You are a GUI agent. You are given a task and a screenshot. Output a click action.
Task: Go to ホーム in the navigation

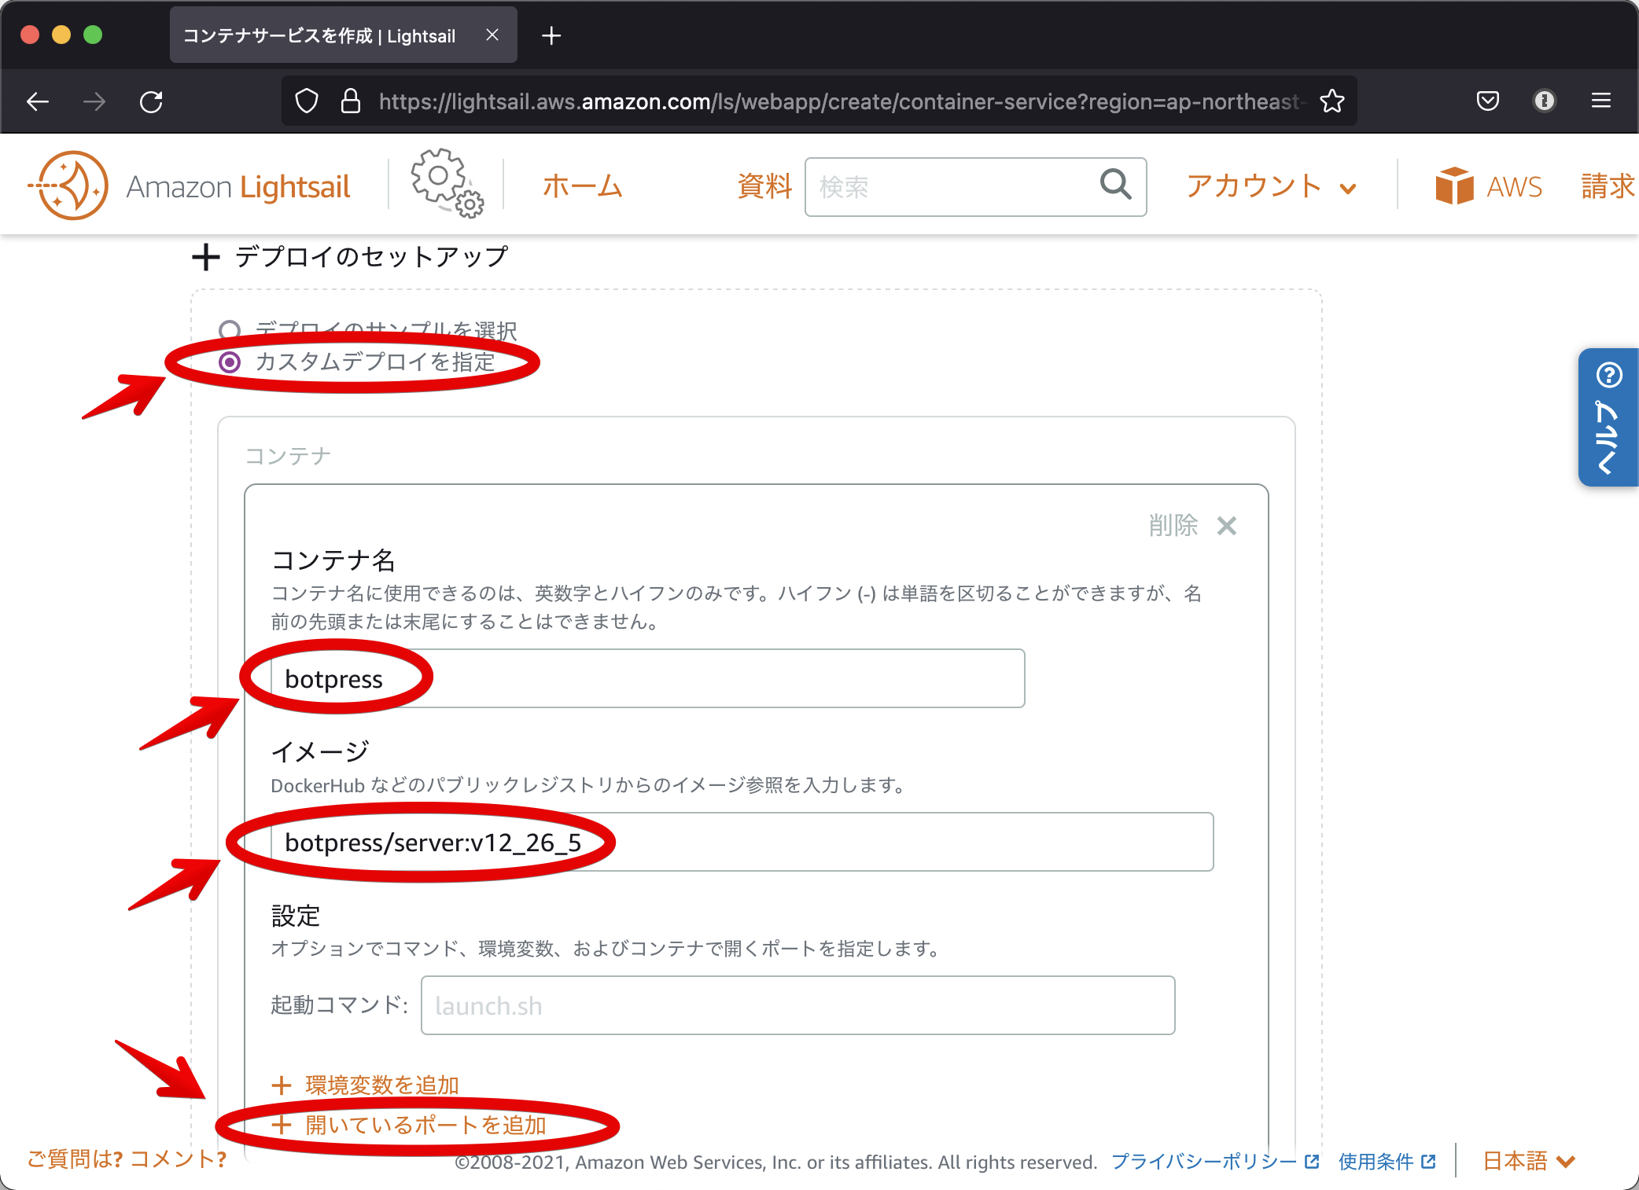583,186
